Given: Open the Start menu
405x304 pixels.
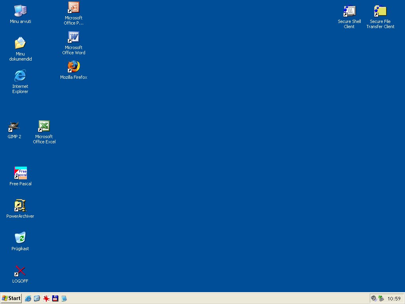Looking at the screenshot, I should 11,298.
